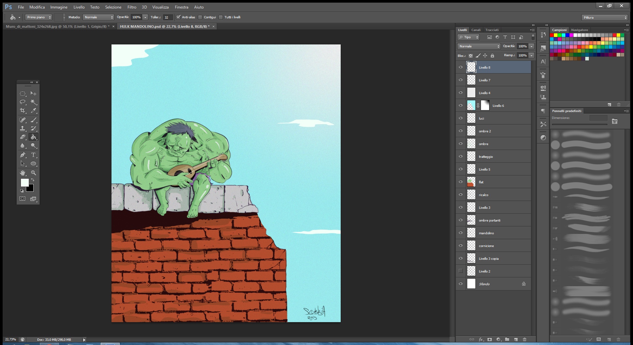The height and width of the screenshot is (345, 633).
Task: Select the Magic Wand tool
Action: (x=33, y=102)
